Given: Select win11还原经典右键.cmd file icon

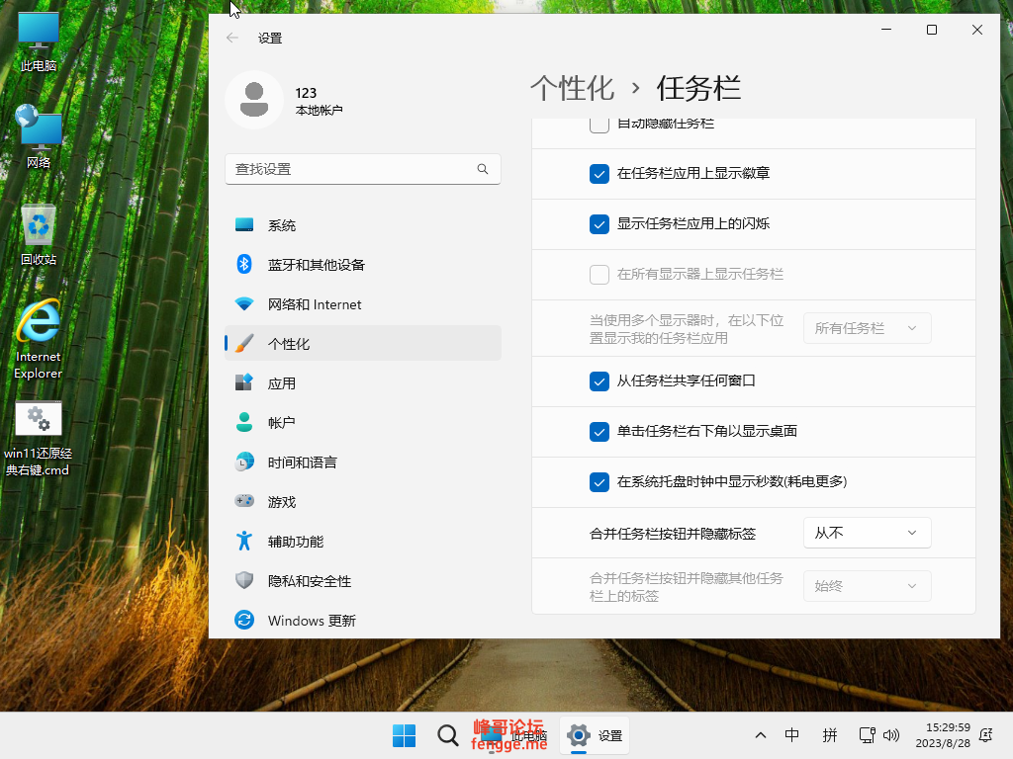Looking at the screenshot, I should click(39, 439).
